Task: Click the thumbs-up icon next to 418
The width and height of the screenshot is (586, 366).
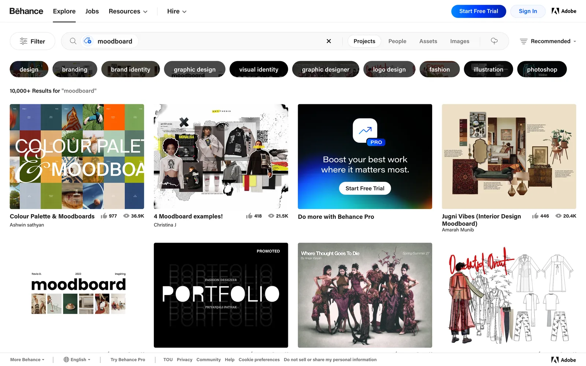Action: coord(249,216)
